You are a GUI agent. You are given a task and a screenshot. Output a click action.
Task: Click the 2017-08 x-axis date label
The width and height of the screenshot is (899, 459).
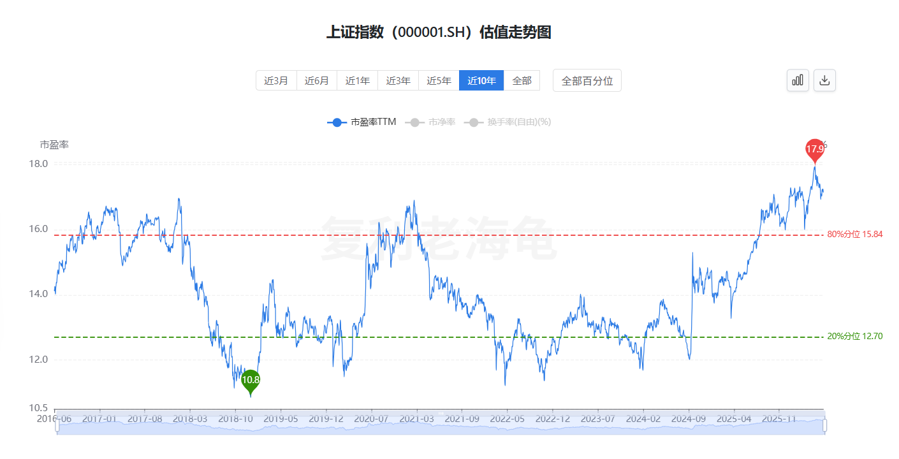point(145,419)
